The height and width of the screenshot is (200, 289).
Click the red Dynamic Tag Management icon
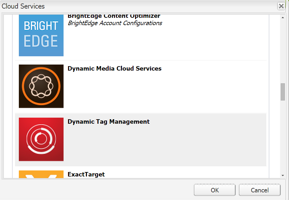click(41, 139)
